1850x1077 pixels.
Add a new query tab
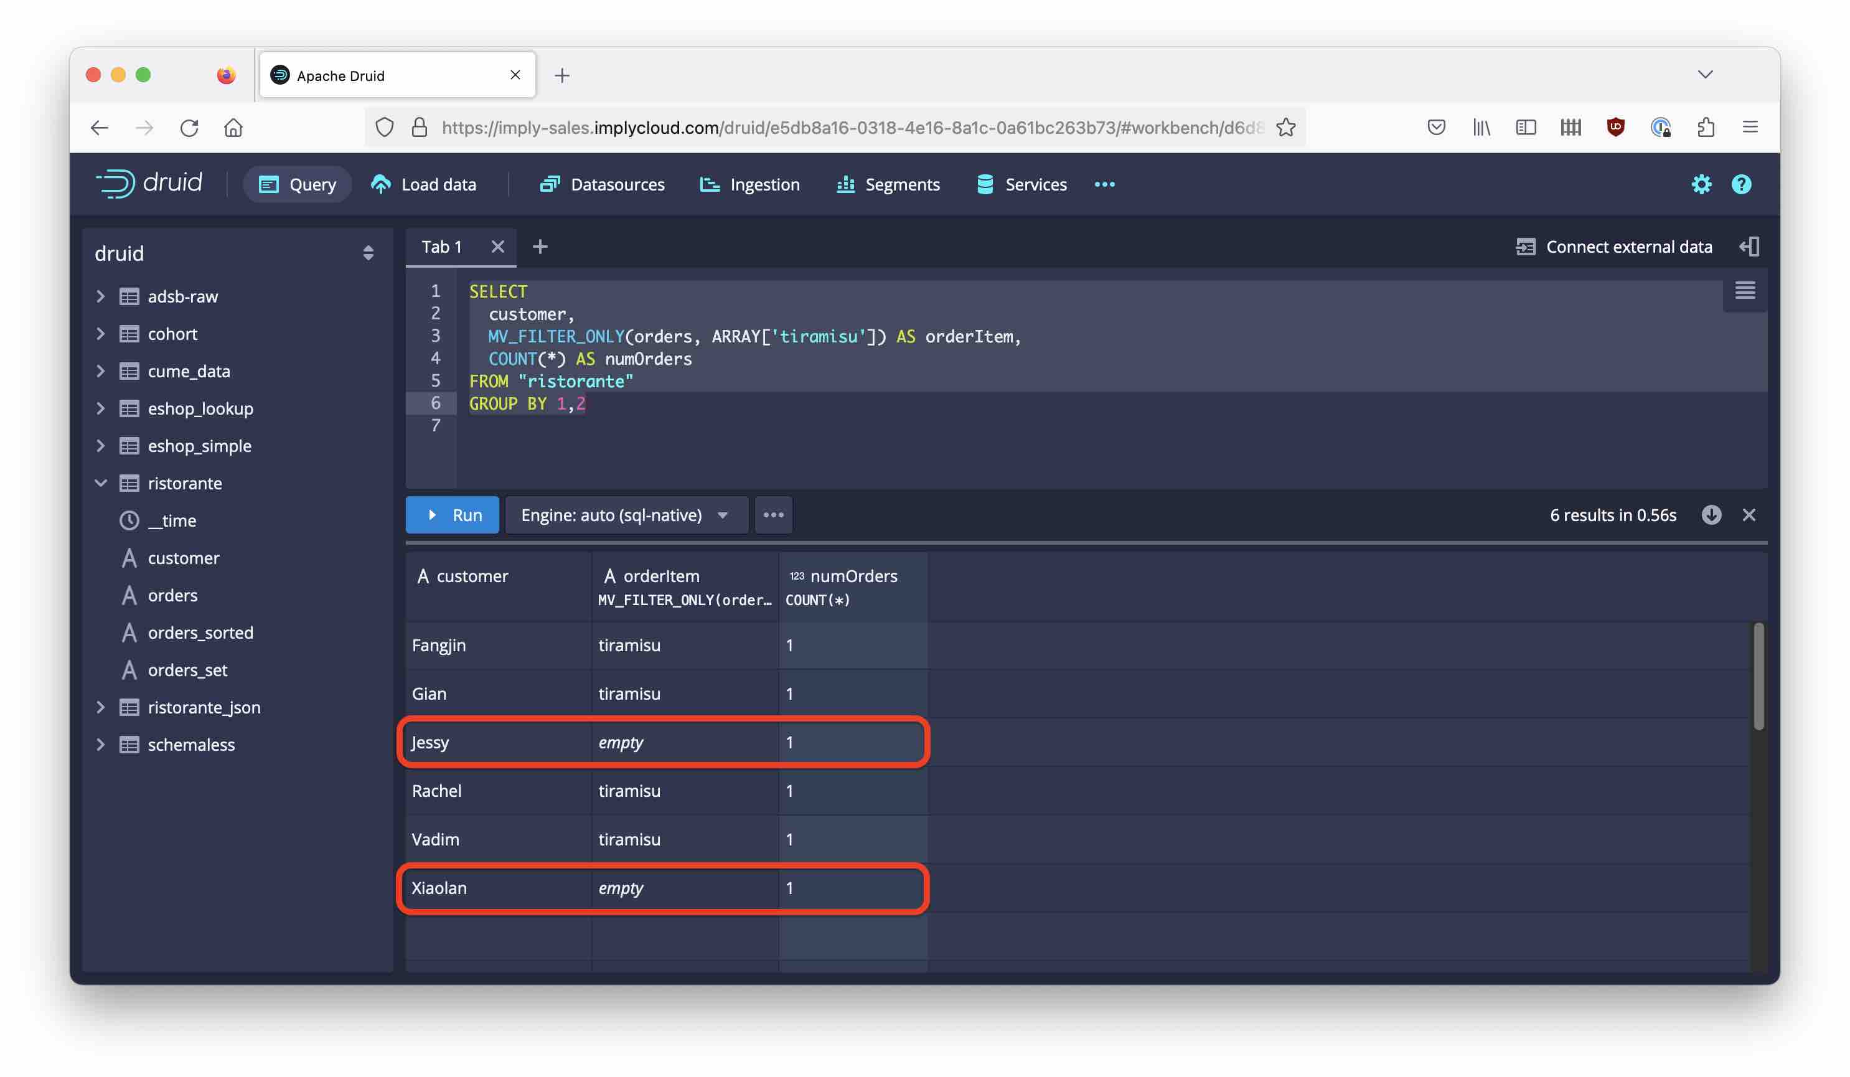[540, 247]
